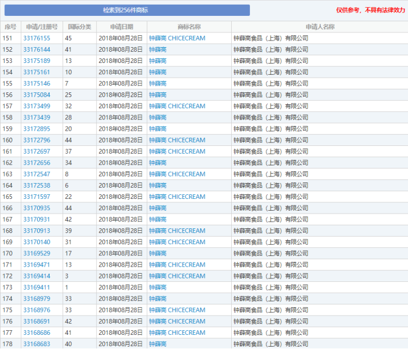The height and width of the screenshot is (349, 408).
Task: Select the 序号 column header
Action: (11, 26)
